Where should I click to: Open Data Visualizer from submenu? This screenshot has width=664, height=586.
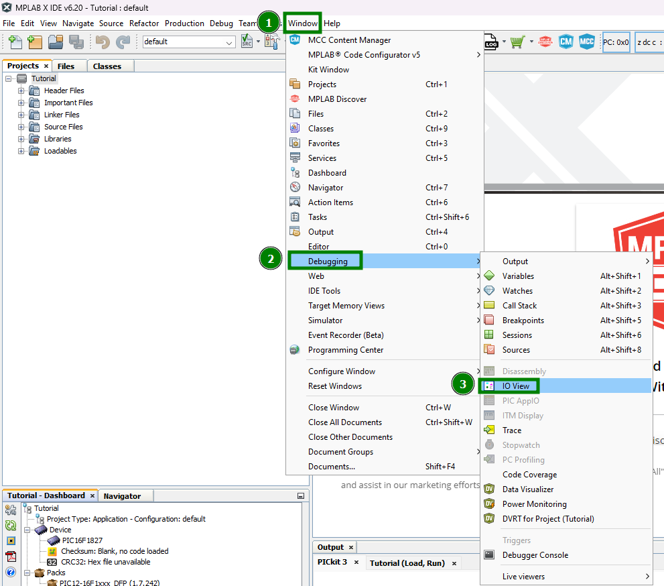[x=566, y=489]
